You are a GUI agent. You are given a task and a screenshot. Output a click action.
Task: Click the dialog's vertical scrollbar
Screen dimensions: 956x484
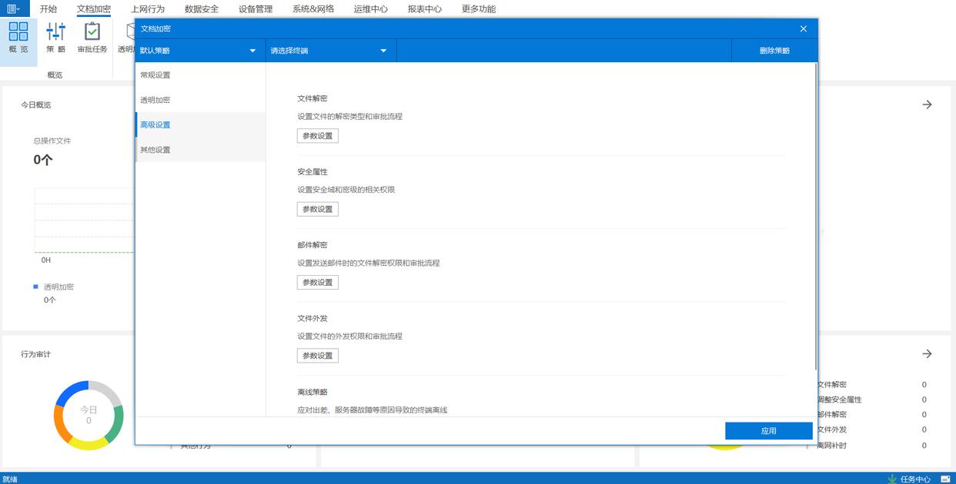pos(815,215)
